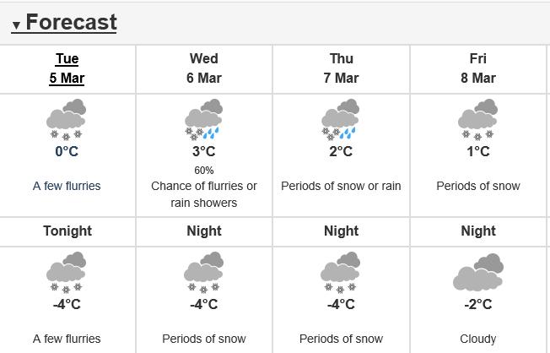
Task: Collapse the Forecast section triangle
Action: tap(16, 25)
